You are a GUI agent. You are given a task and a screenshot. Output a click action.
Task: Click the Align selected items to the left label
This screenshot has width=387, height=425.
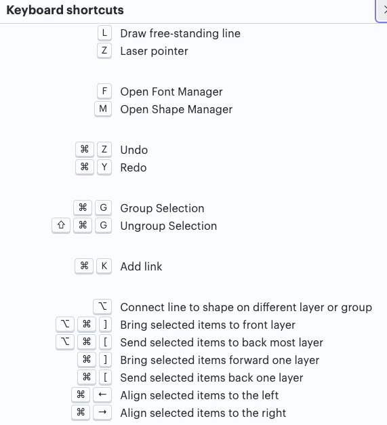[x=199, y=395]
